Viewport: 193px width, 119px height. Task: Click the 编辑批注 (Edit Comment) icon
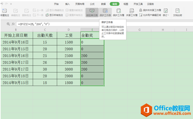pos(15,11)
